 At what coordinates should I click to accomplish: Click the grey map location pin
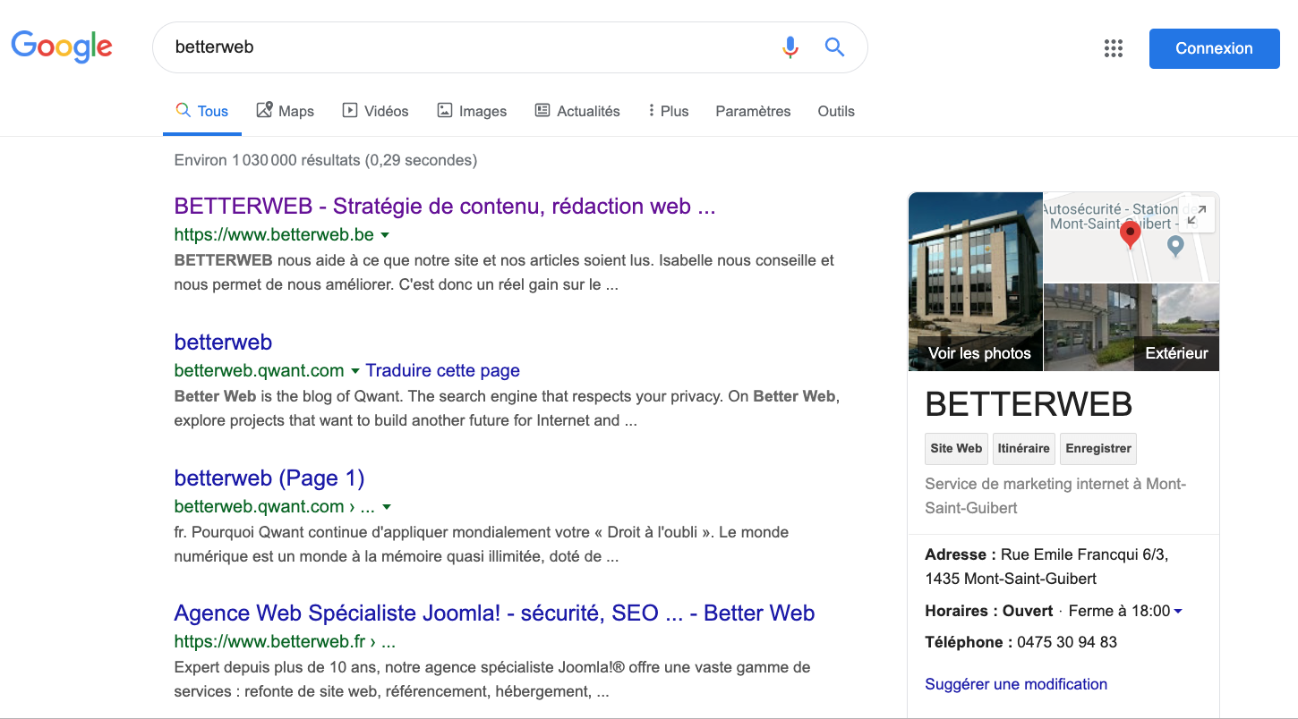pyautogui.click(x=1176, y=245)
